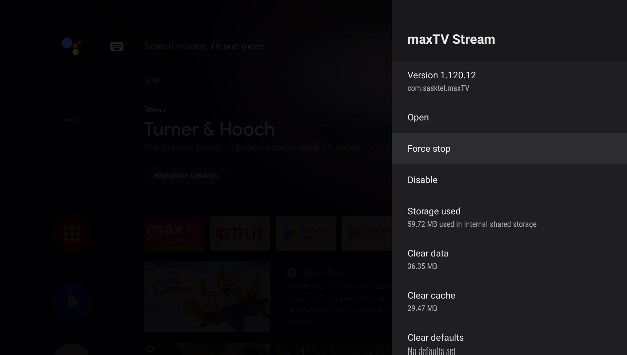Viewport: 627px width, 355px height.
Task: Click Watch on Disney+ button
Action: [187, 175]
